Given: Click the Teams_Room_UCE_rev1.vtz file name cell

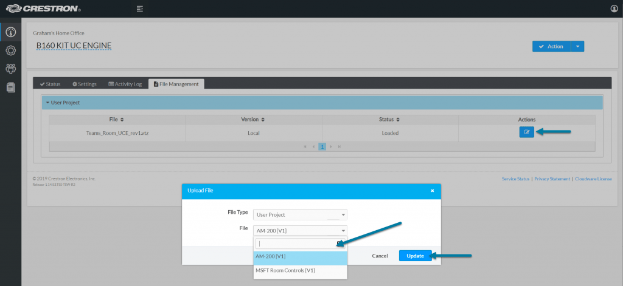Looking at the screenshot, I should [117, 133].
